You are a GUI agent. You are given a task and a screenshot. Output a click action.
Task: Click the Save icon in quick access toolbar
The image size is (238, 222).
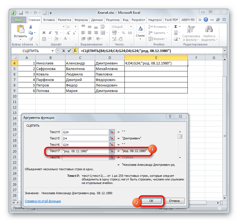[x=21, y=12]
